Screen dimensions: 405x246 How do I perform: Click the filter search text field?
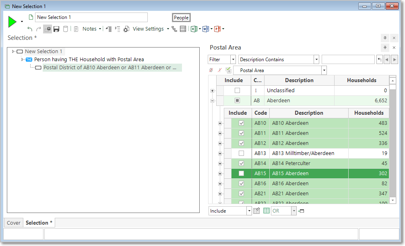click(348, 60)
